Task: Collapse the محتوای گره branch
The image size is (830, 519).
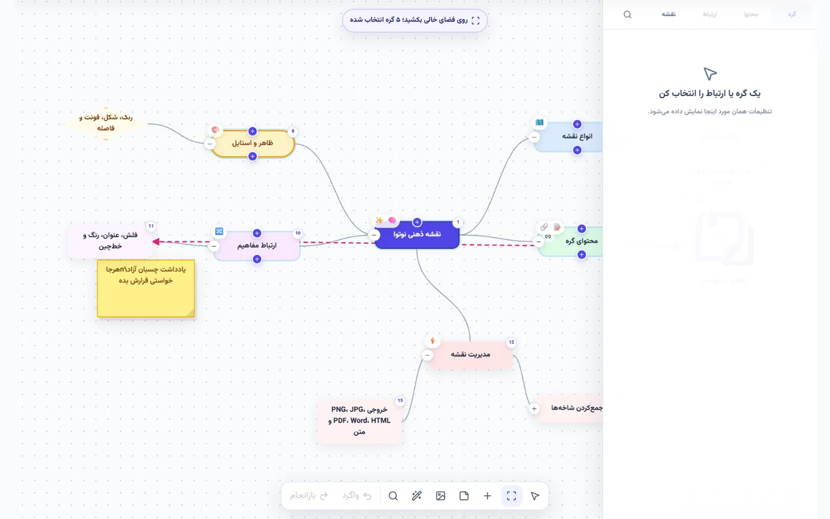Action: pyautogui.click(x=539, y=242)
